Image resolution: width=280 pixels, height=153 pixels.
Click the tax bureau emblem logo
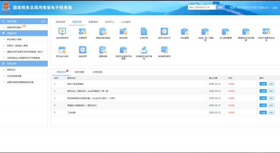(x=6, y=7)
